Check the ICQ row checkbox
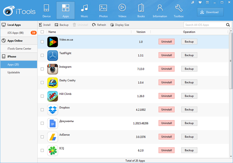This screenshot has height=163, width=233. [x=42, y=151]
